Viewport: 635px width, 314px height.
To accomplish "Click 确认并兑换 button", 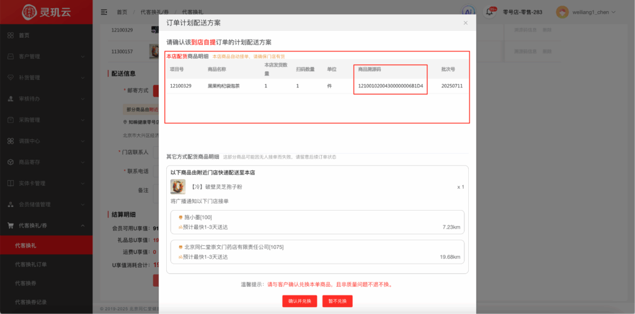I will point(300,301).
